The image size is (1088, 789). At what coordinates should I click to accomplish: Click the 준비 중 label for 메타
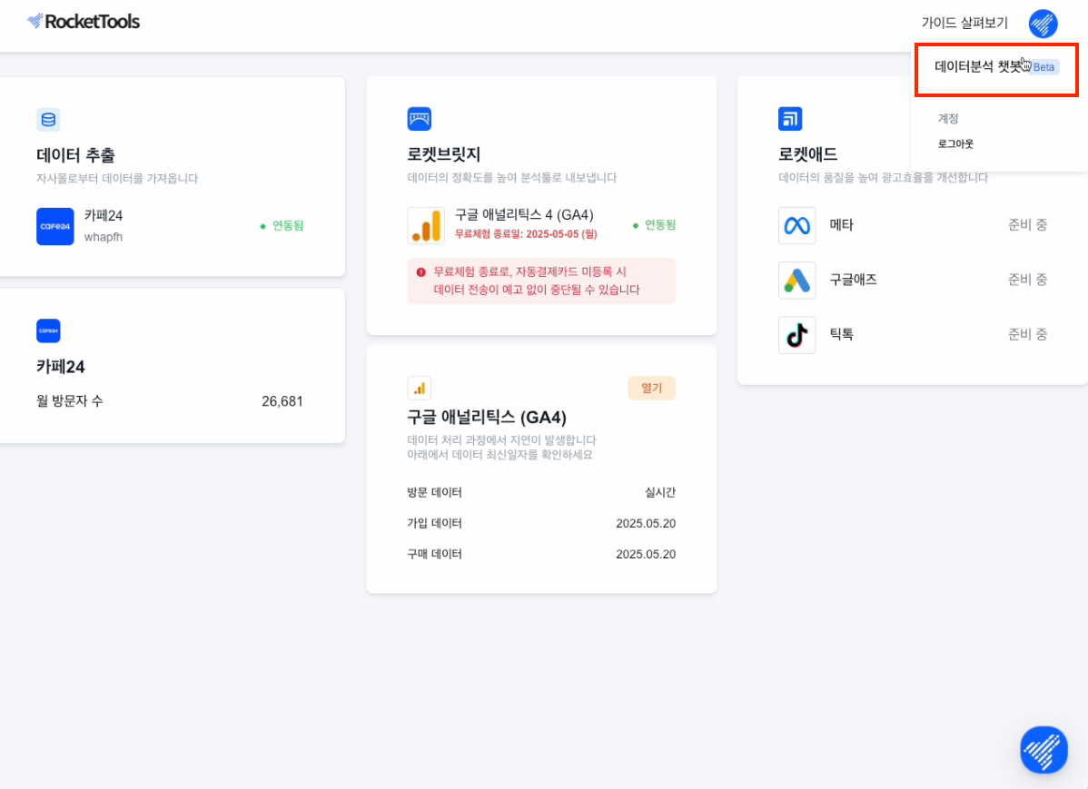[1027, 225]
